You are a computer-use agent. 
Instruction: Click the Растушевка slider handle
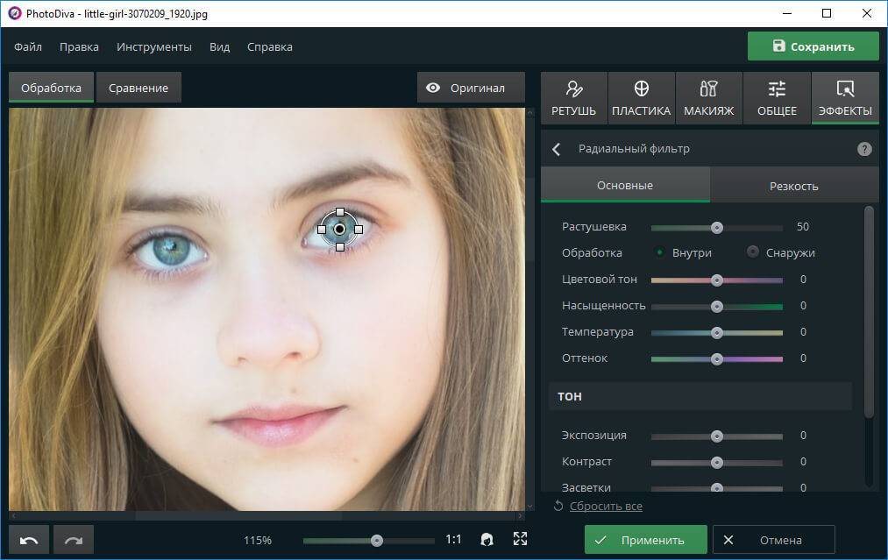(x=717, y=227)
